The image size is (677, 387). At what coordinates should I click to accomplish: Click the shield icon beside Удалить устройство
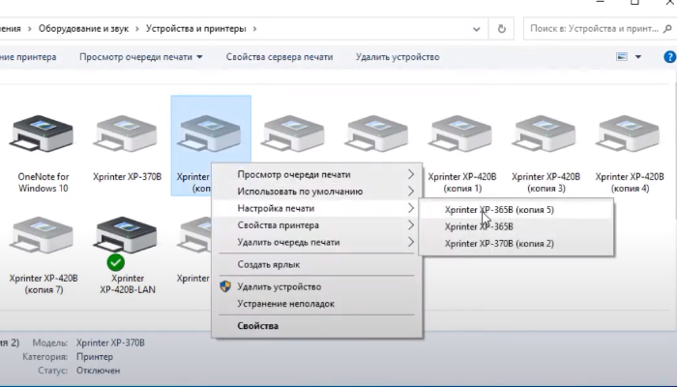(x=225, y=286)
